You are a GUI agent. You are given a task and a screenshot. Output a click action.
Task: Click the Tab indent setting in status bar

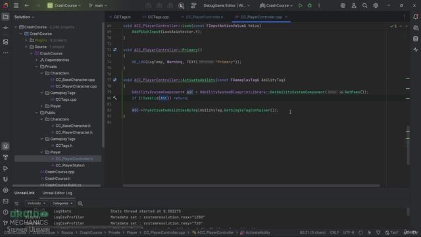[x=392, y=232]
